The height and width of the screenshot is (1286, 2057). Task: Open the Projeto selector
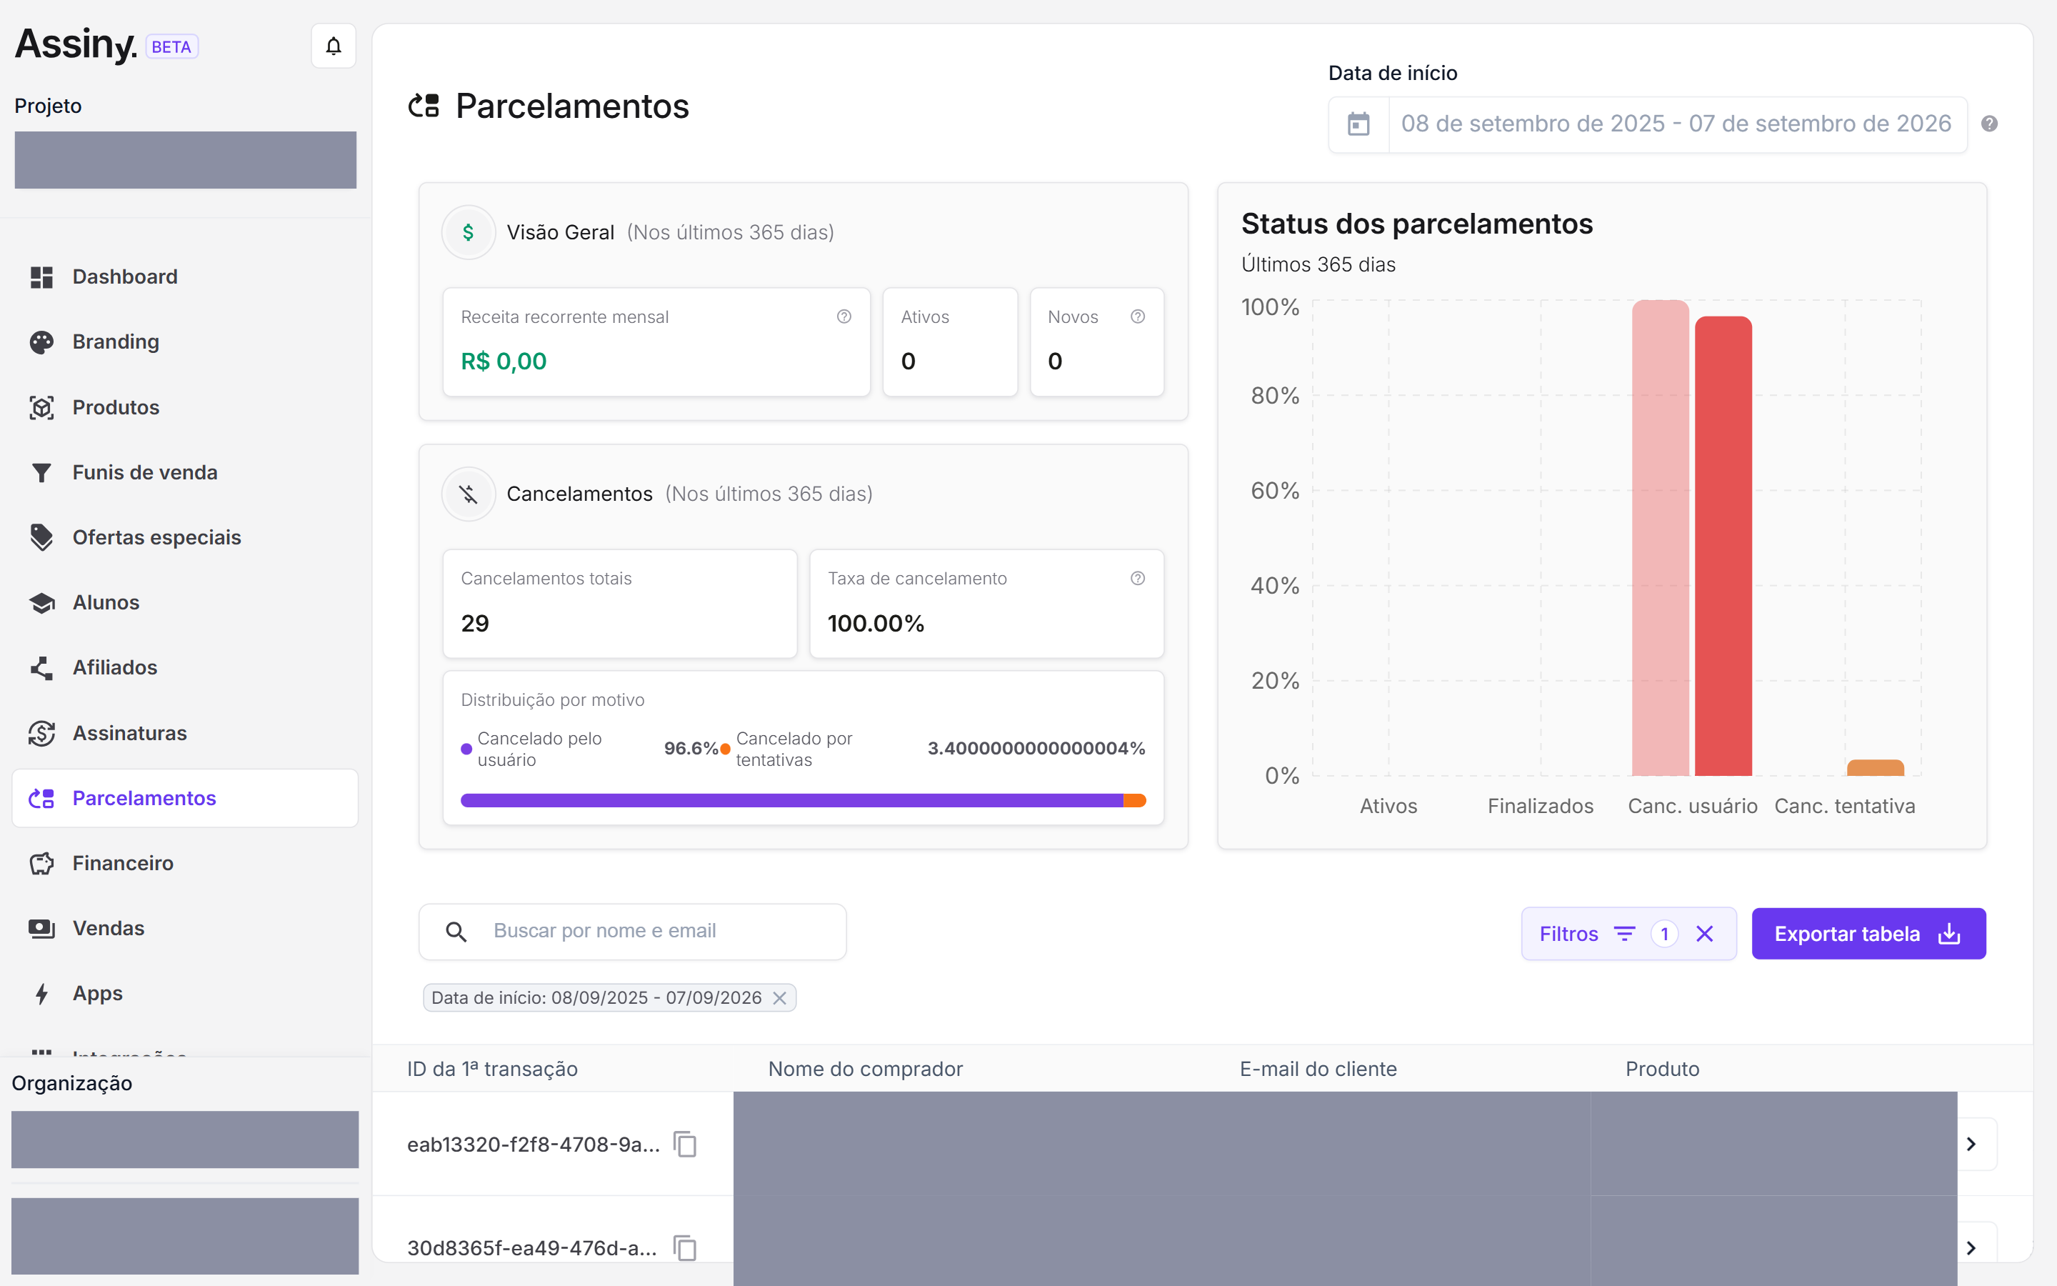click(185, 160)
